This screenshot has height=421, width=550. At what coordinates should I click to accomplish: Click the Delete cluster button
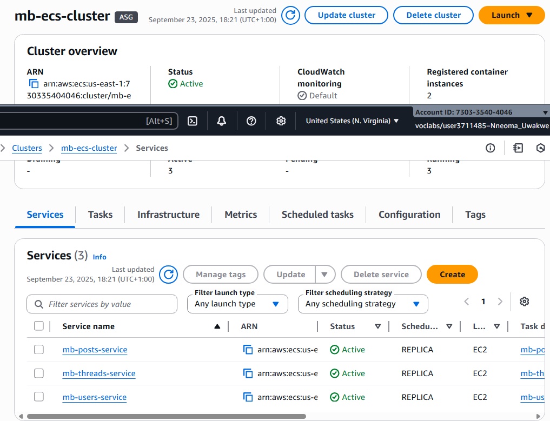pyautogui.click(x=433, y=15)
